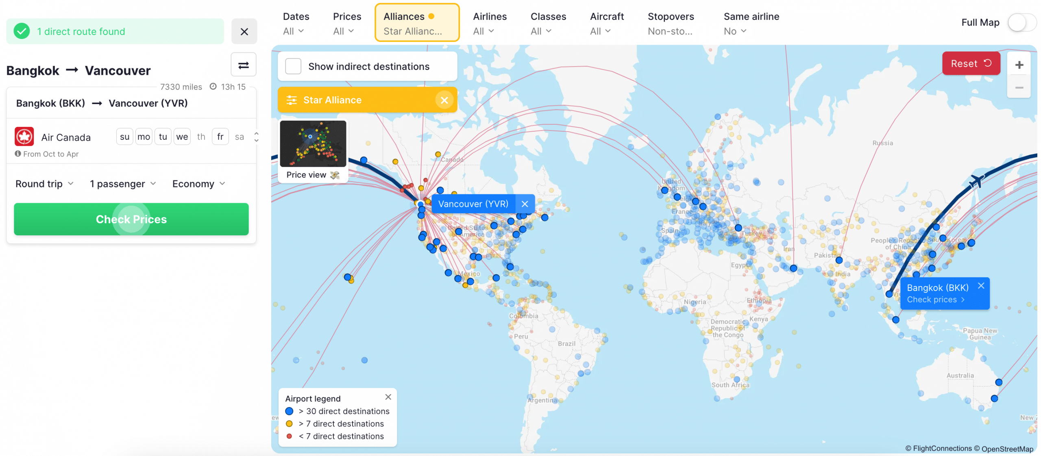1041x456 pixels.
Task: Zoom out the map with minus button
Action: tap(1019, 88)
